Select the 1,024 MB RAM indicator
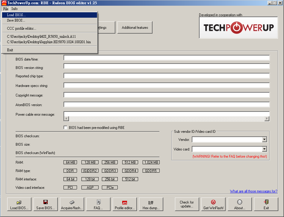The height and width of the screenshot is (217, 284). 151,162
